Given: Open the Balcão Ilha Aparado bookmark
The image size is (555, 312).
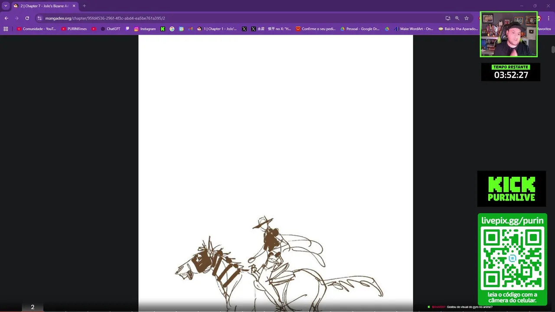Looking at the screenshot, I should [458, 29].
